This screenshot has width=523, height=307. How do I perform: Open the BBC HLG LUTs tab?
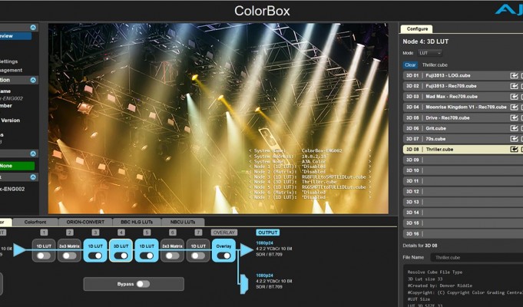[137, 222]
